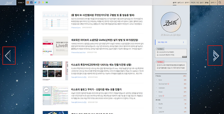Open the Game subcategory
The width and height of the screenshot is (224, 114).
[160, 96]
